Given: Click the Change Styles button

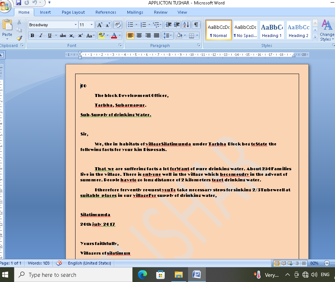Looking at the screenshot, I should pyautogui.click(x=326, y=30).
